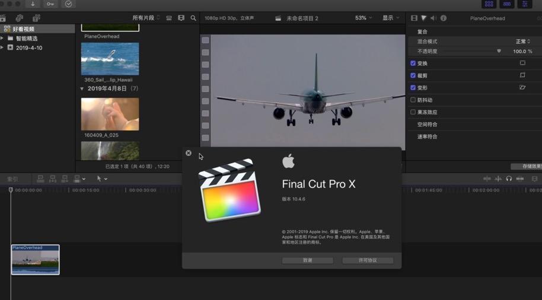This screenshot has width=542, height=300.
Task: Toggle the Browser layout button
Action: click(489, 4)
